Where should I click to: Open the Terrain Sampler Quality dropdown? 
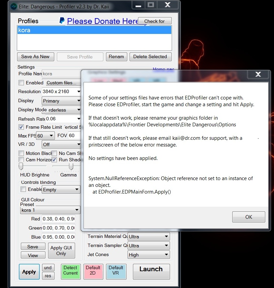[x=149, y=246]
